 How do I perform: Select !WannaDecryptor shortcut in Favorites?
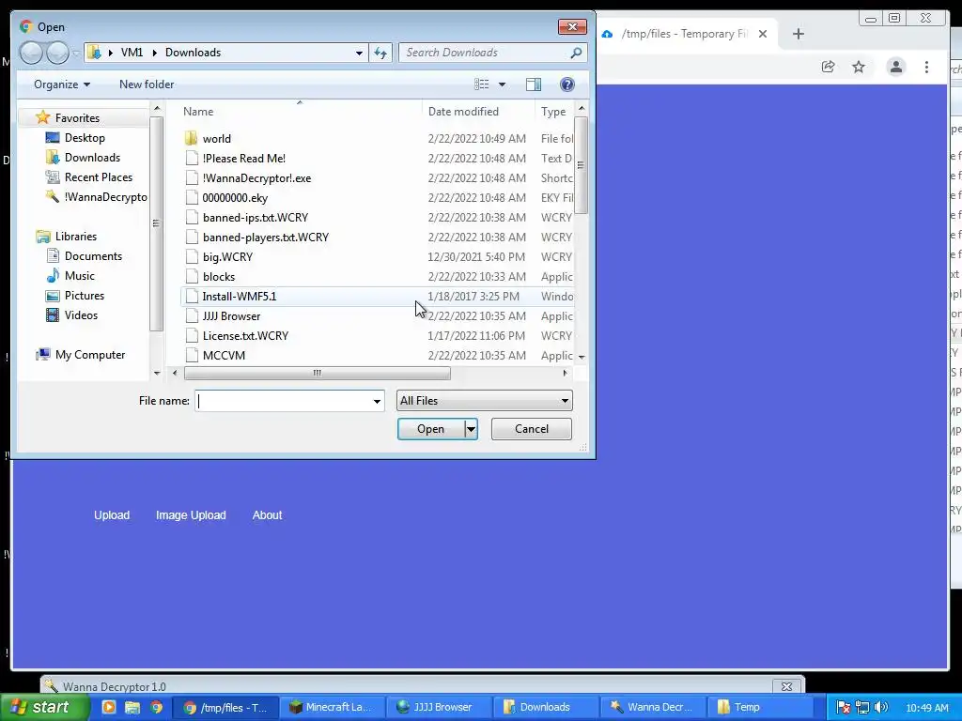point(105,197)
